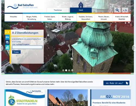Screen dimensions: 136x106
Task: Open the search magnifier icon
Action: click(117, 10)
